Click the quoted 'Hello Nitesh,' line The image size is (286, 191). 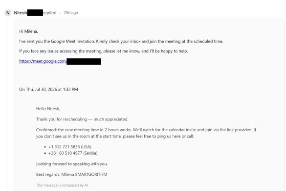pos(48,109)
